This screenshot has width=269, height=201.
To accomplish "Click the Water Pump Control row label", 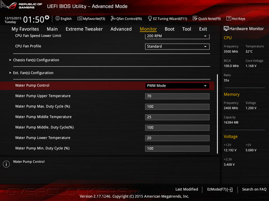I will (x=32, y=86).
